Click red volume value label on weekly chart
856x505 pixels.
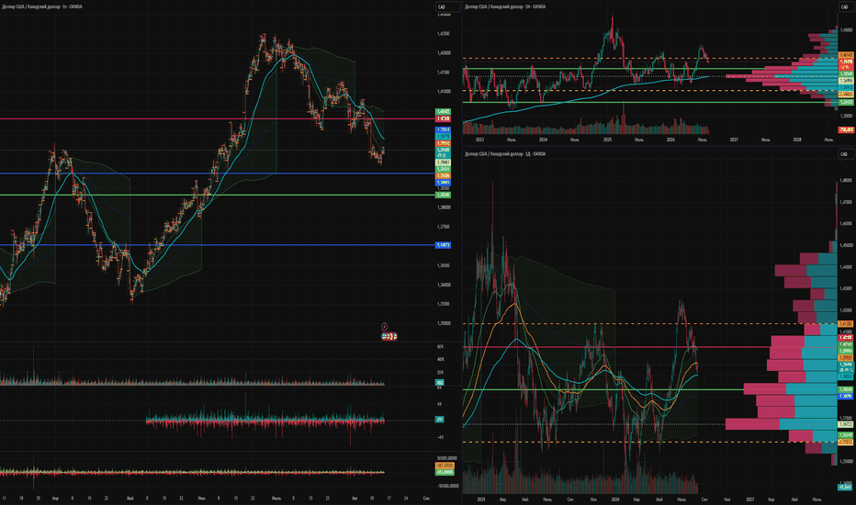tap(846, 129)
